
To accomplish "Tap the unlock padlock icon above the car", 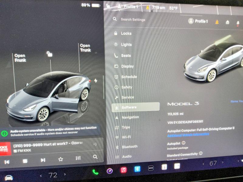I will click(x=50, y=54).
